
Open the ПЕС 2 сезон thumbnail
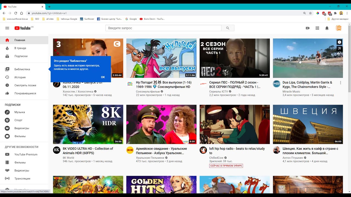pos(235,58)
